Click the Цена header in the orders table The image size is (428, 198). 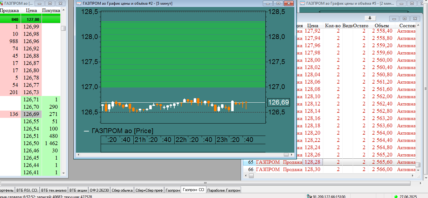point(313,25)
